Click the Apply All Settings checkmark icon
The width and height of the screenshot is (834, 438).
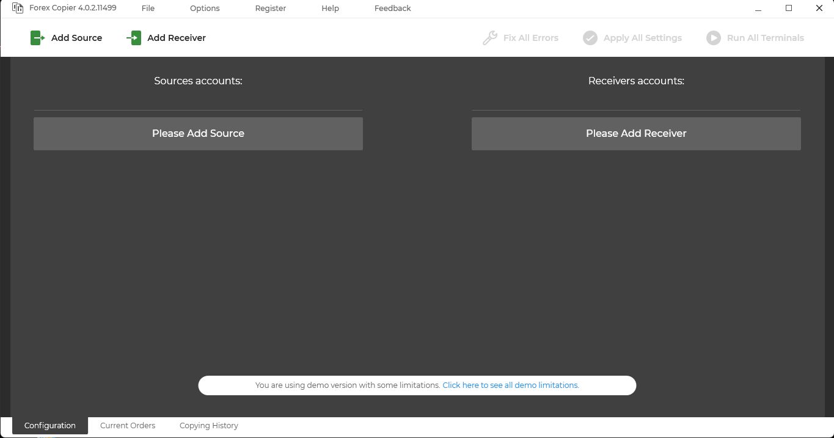pos(590,37)
